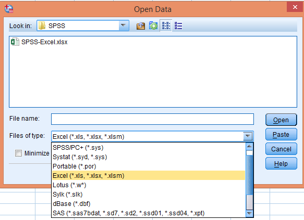This screenshot has height=220, width=304.
Task: Choose Portable (*.por) file type
Action: 149,166
